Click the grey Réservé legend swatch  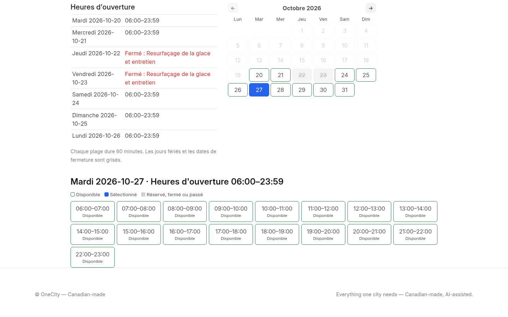(x=143, y=194)
